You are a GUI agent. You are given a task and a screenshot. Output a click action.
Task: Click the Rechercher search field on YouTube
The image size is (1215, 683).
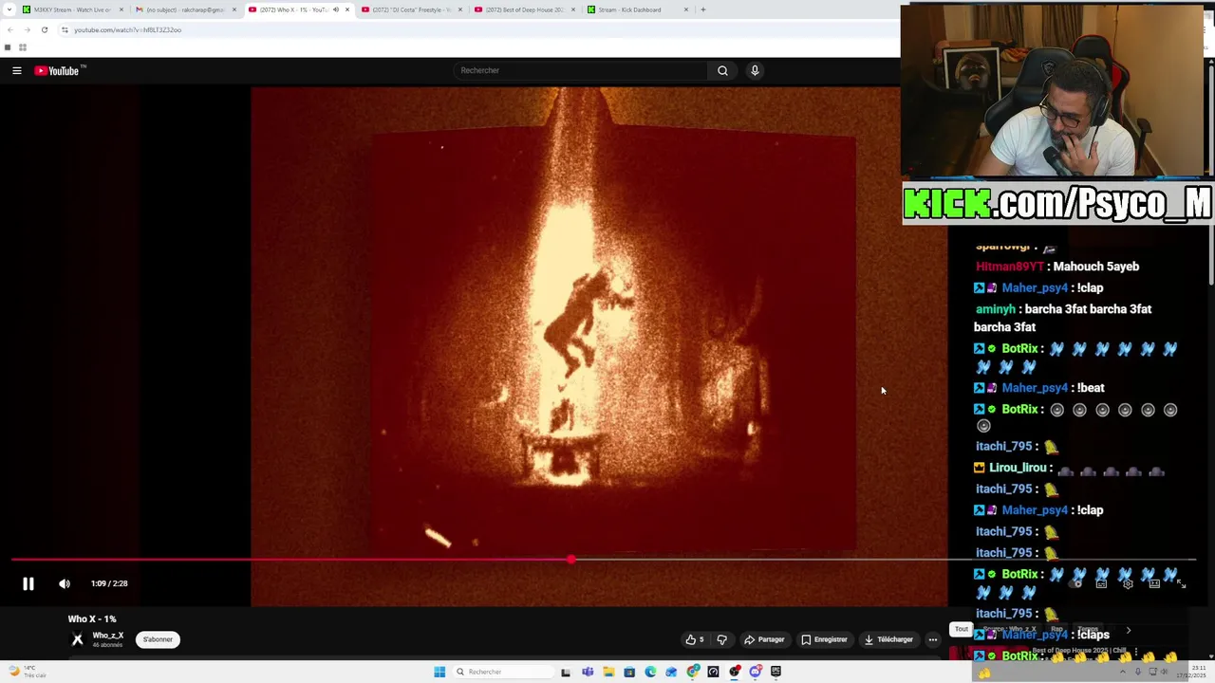point(581,70)
